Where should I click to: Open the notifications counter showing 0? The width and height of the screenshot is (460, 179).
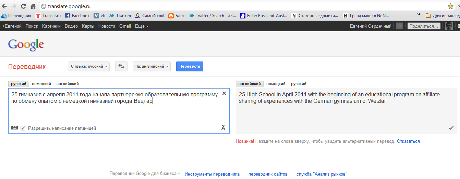click(x=399, y=26)
